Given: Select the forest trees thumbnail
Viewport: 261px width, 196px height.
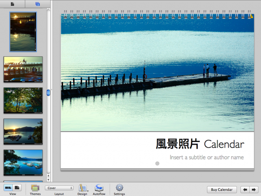Looking at the screenshot, I should click(23, 100).
